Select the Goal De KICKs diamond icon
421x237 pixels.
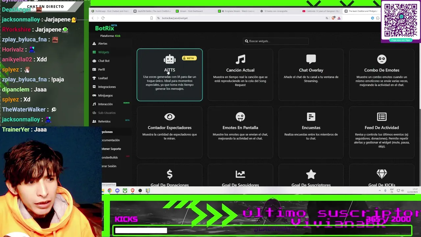382,174
